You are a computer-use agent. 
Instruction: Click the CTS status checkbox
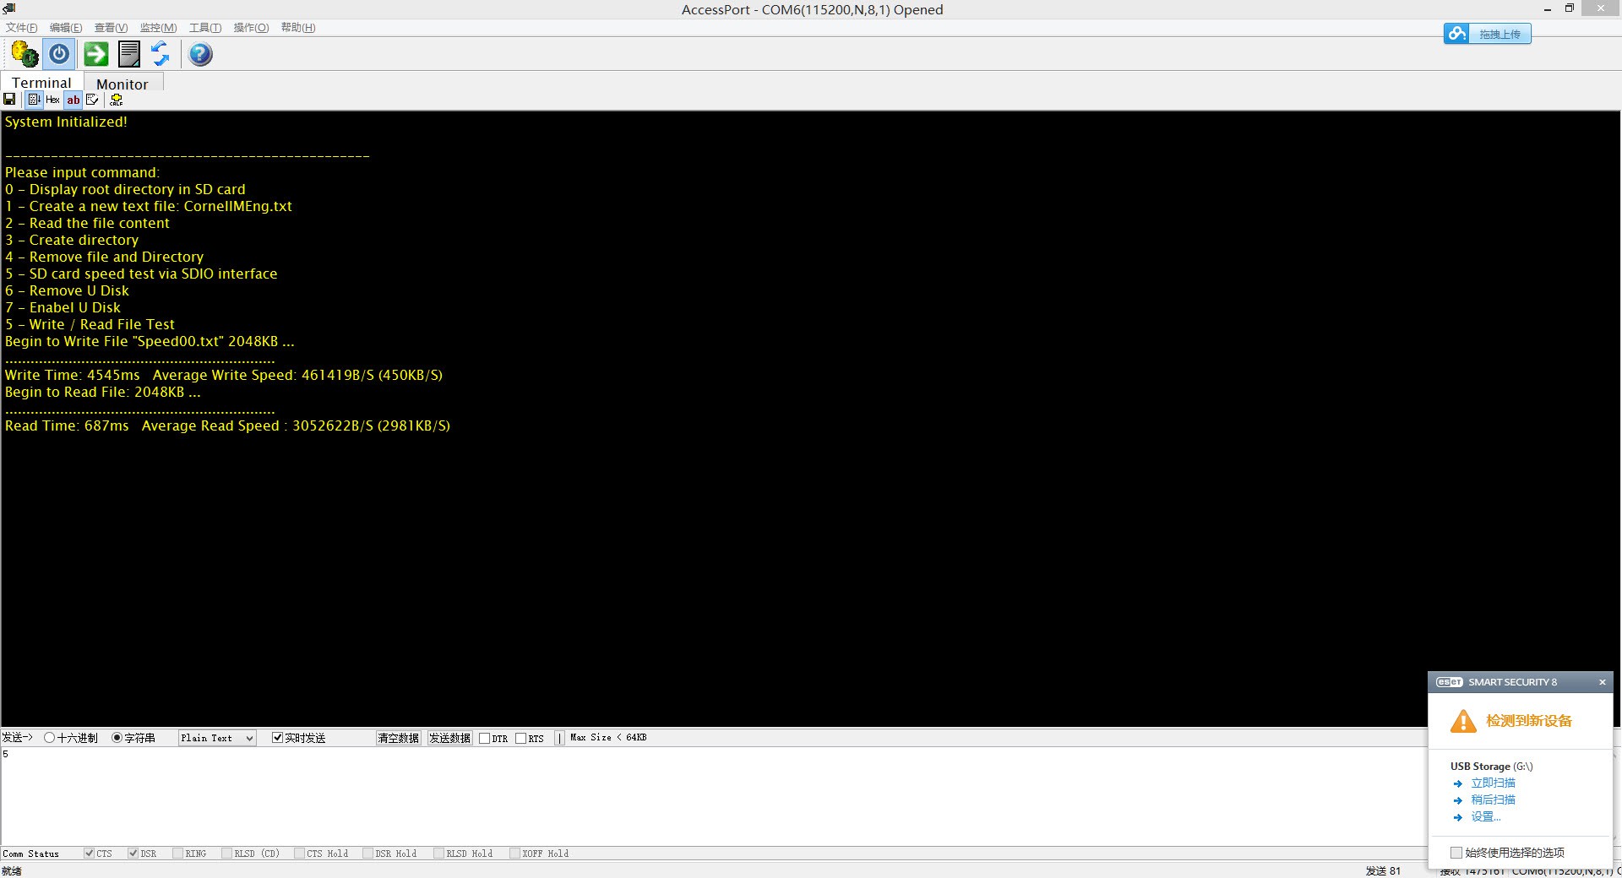click(x=89, y=854)
